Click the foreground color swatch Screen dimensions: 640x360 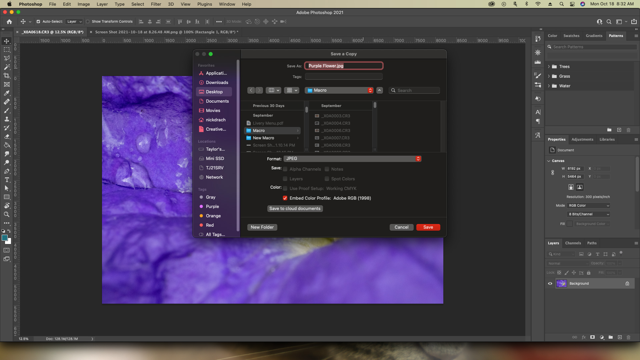pos(5,238)
